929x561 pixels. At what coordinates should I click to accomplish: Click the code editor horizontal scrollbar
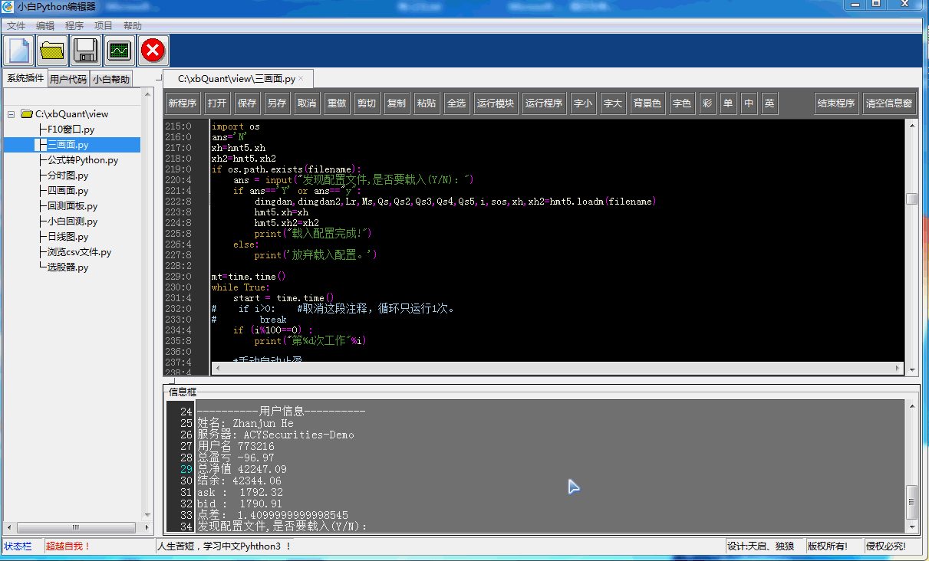click(558, 369)
